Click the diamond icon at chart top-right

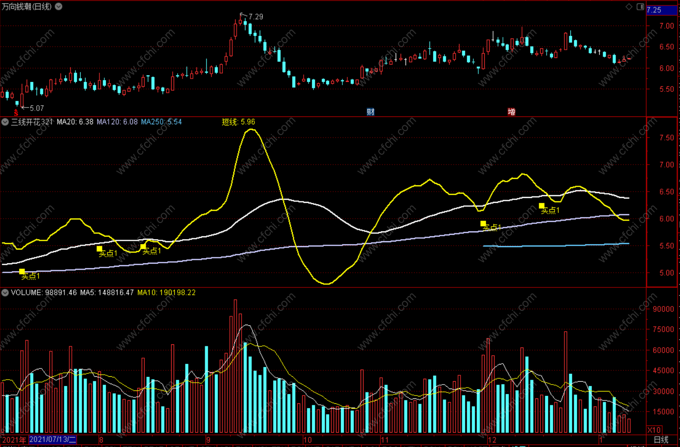click(x=629, y=6)
